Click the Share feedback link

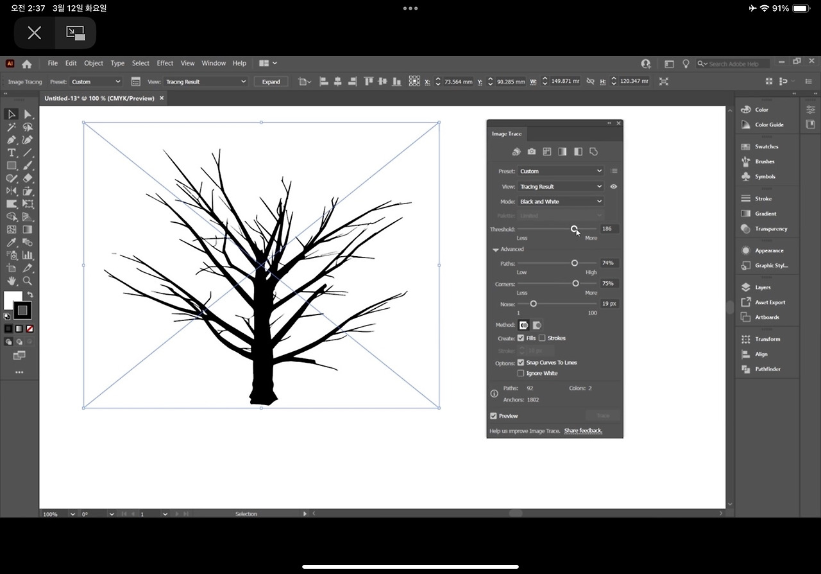(583, 431)
